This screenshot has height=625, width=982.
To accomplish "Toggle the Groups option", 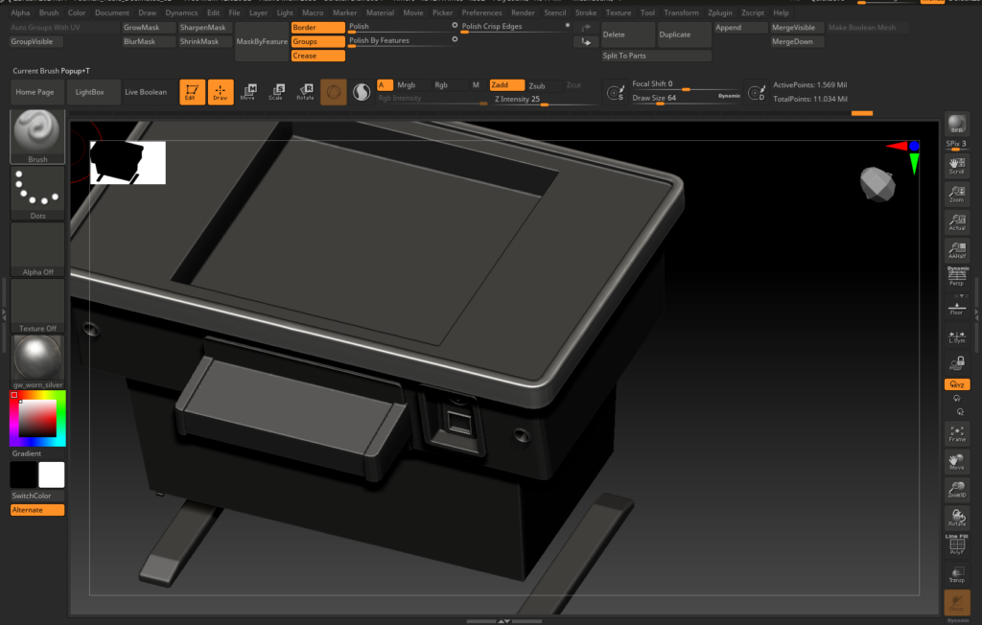I will point(317,41).
